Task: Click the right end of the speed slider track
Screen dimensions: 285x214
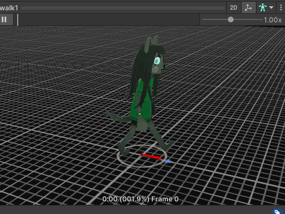Action: 262,19
